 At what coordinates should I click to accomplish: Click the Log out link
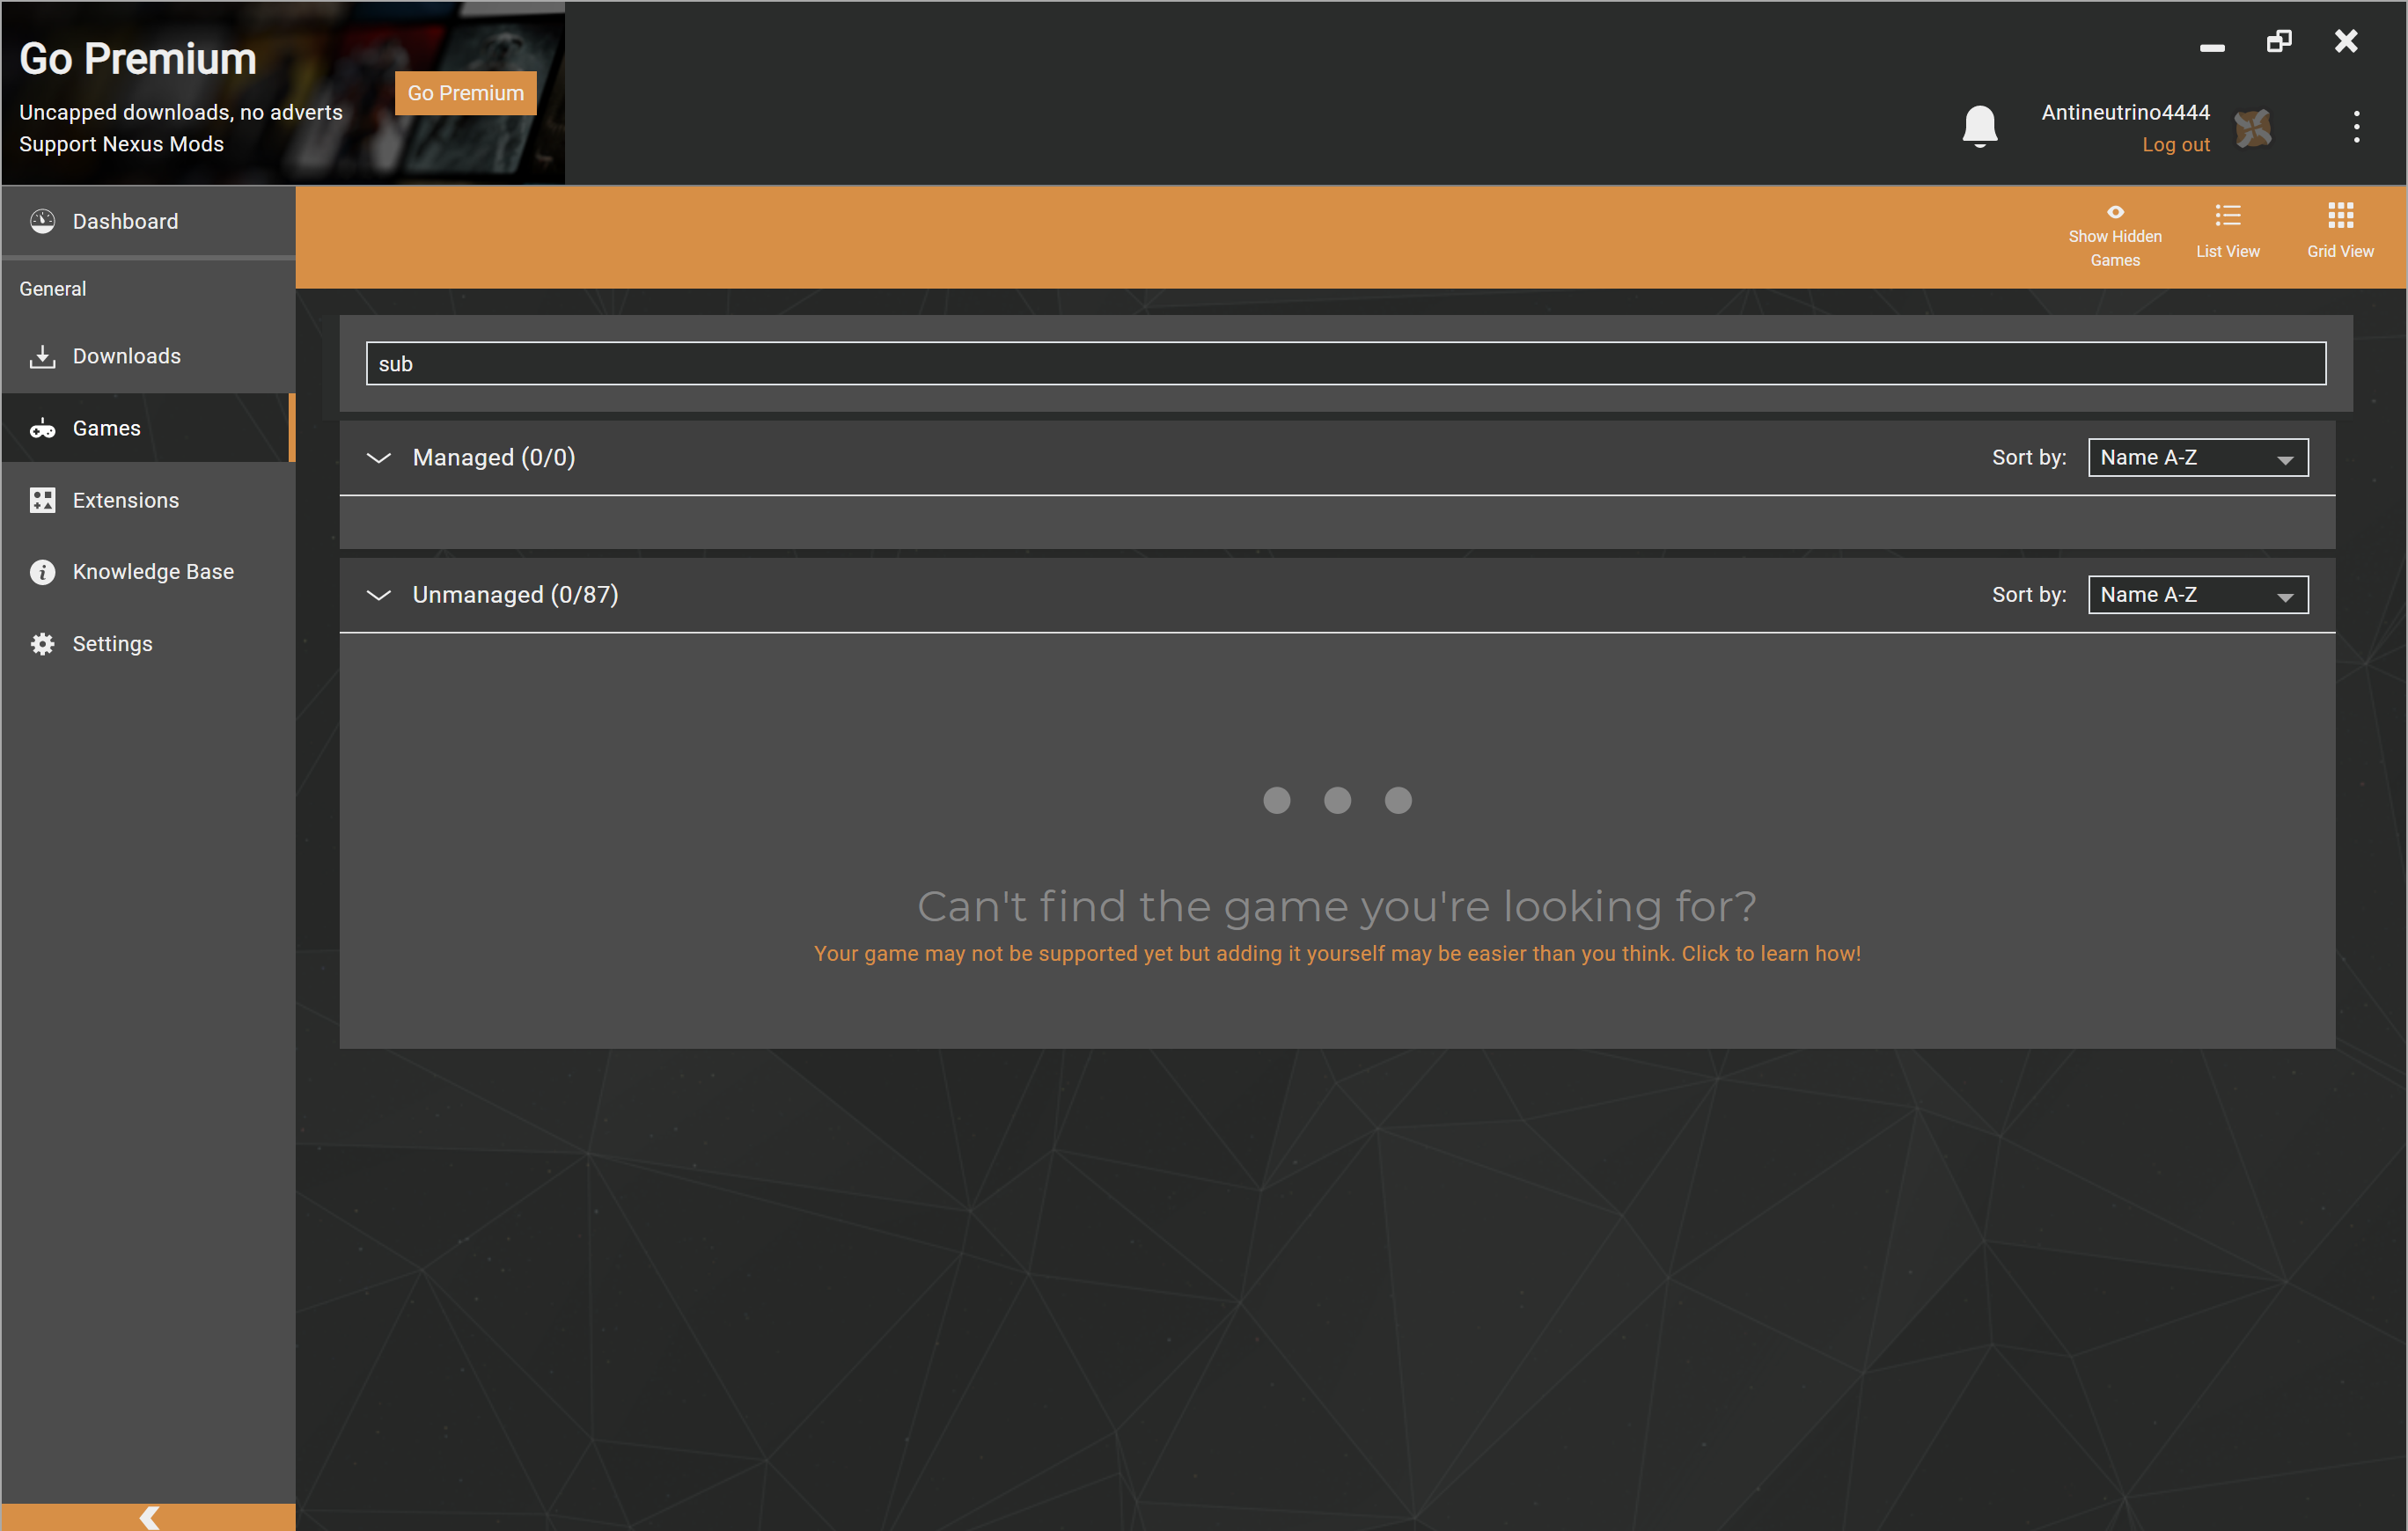(2175, 145)
